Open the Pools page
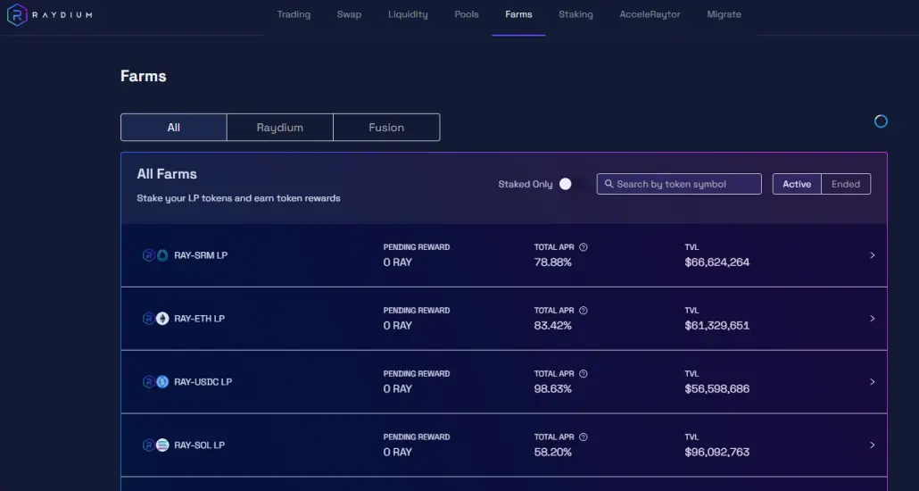919x491 pixels. point(467,14)
